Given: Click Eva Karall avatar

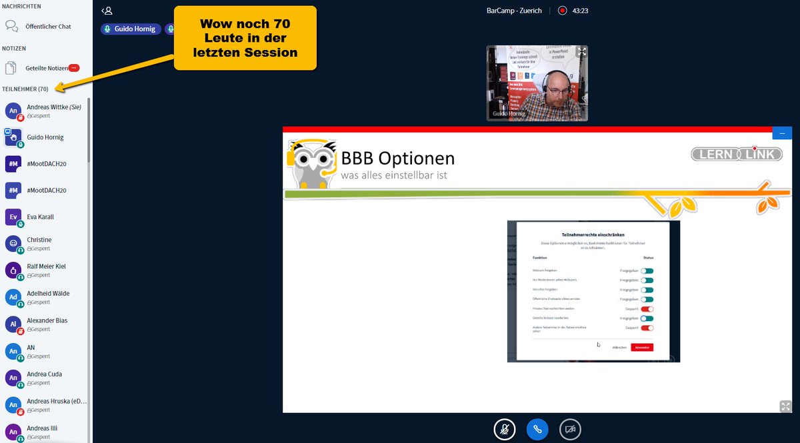Looking at the screenshot, I should coord(13,217).
